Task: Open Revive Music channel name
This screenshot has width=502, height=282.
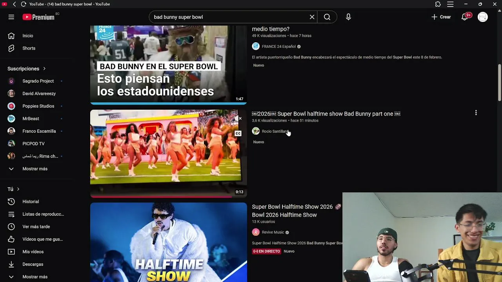Action: point(273,232)
